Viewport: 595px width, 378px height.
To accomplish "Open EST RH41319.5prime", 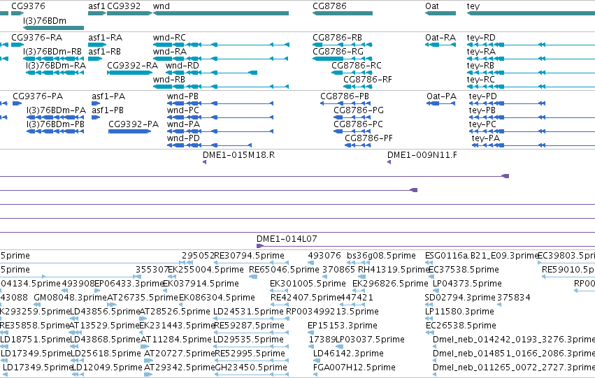I will point(393,270).
